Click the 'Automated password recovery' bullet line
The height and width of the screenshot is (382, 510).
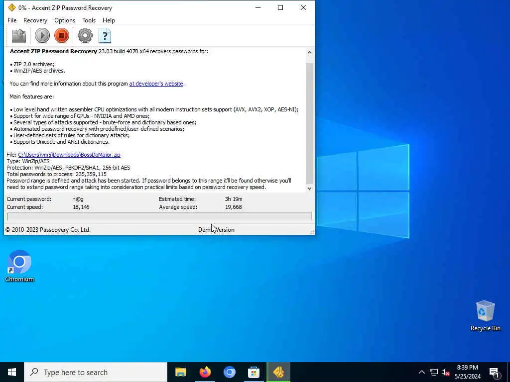click(x=97, y=129)
